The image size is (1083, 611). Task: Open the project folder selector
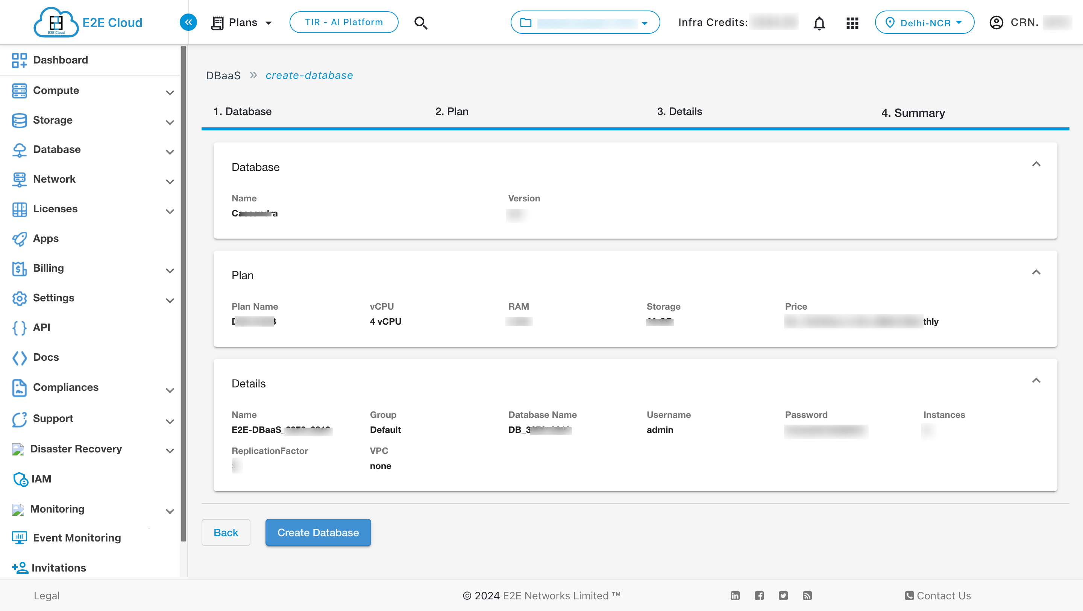(x=584, y=23)
